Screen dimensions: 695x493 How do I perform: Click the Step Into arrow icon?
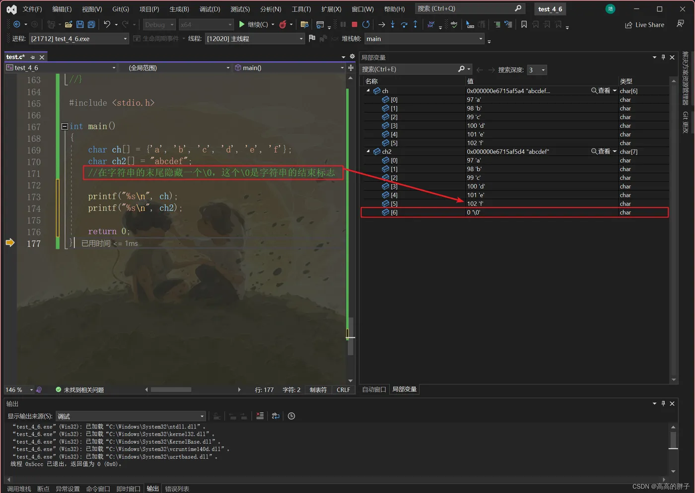point(393,24)
